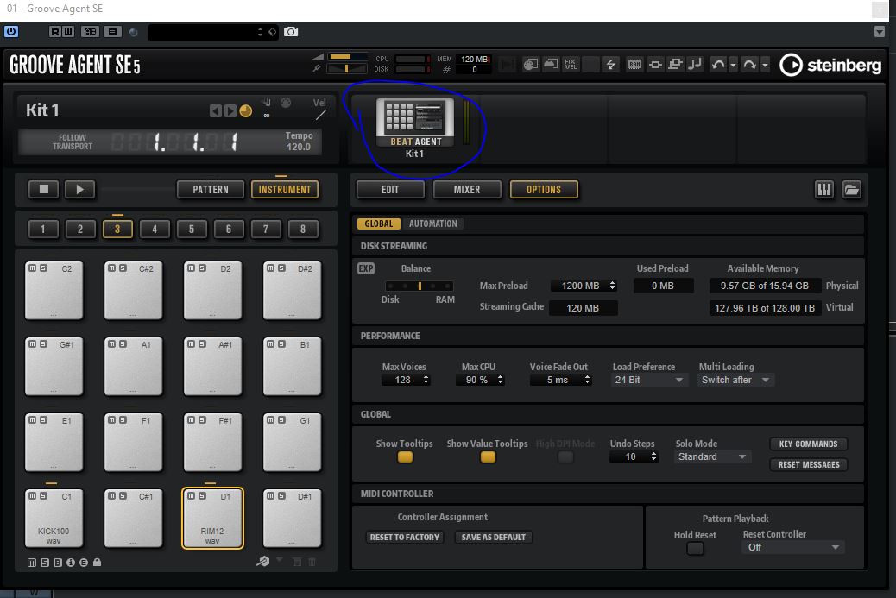Open the load browser folder icon

click(x=851, y=190)
